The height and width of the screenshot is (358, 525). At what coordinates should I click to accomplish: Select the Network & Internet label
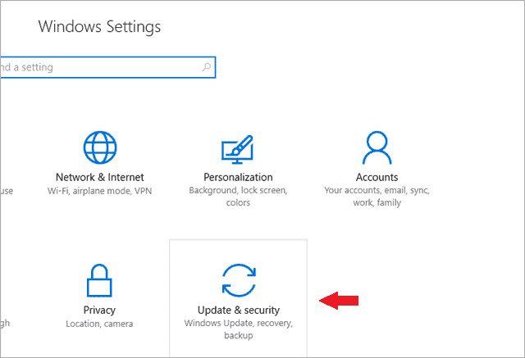click(100, 177)
